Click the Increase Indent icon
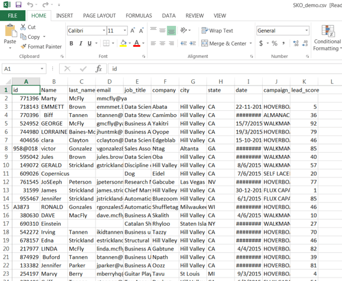 tap(192, 43)
